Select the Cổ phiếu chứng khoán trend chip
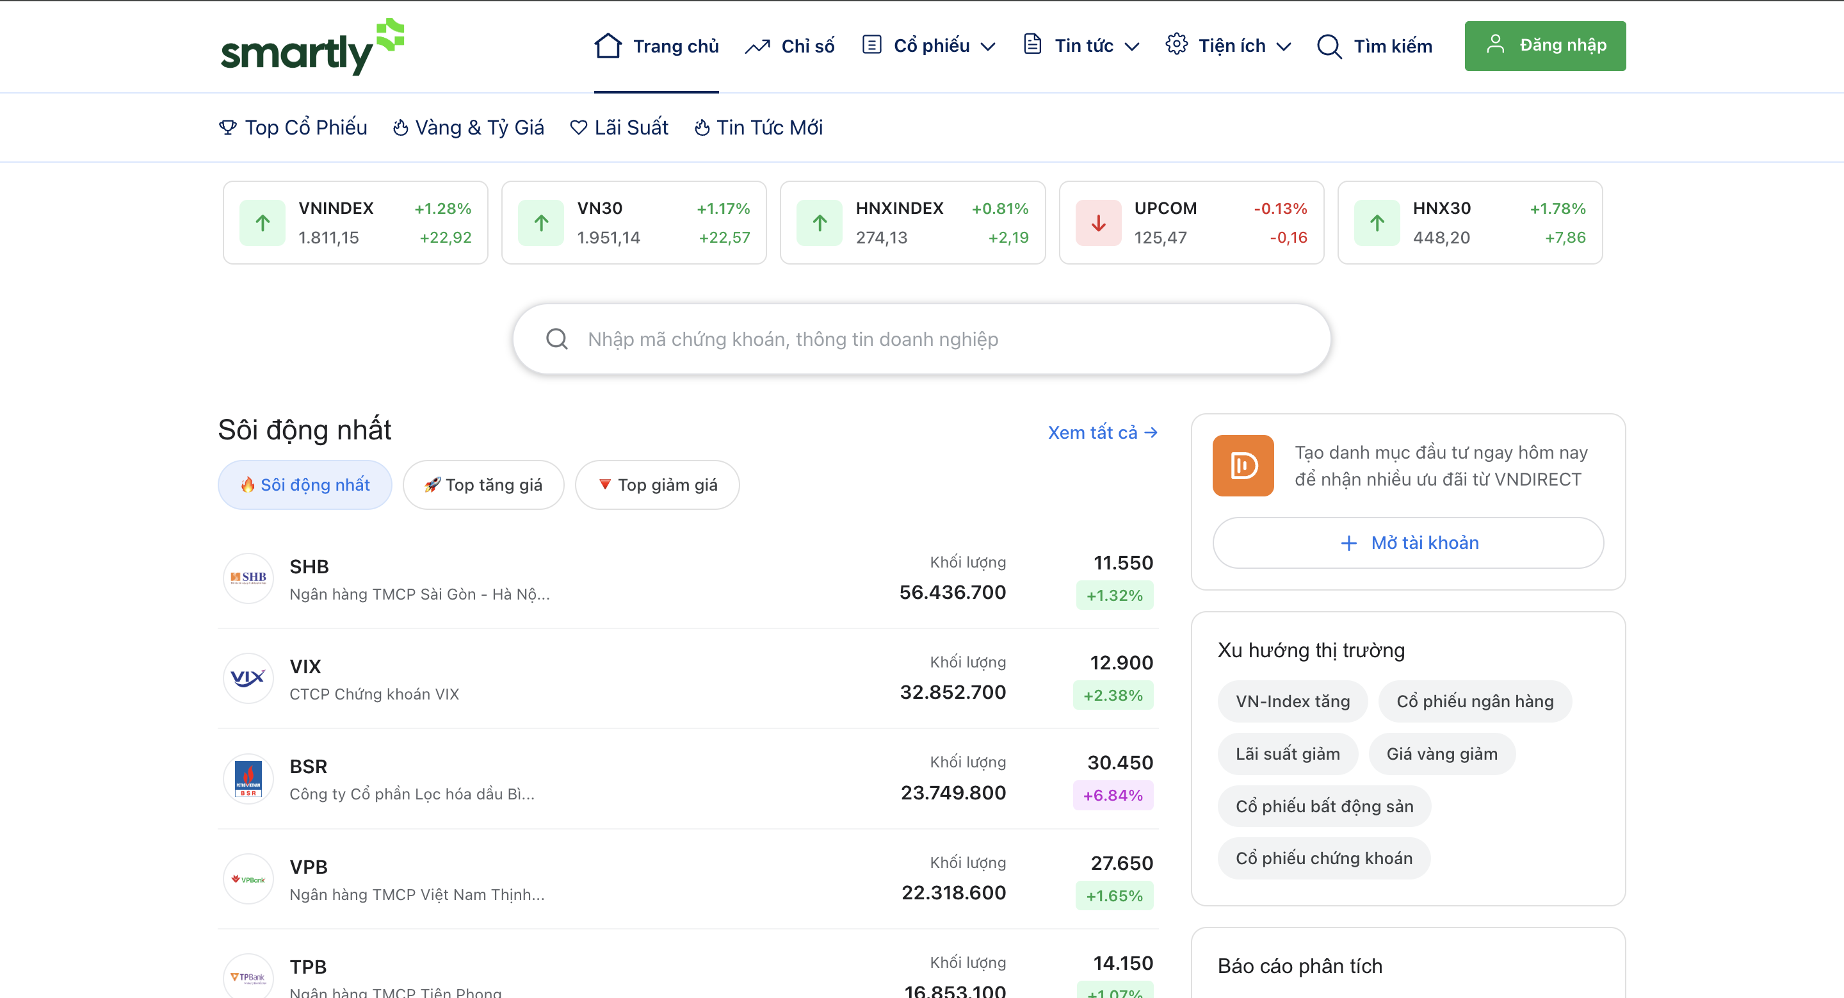Image resolution: width=1844 pixels, height=998 pixels. [1323, 858]
